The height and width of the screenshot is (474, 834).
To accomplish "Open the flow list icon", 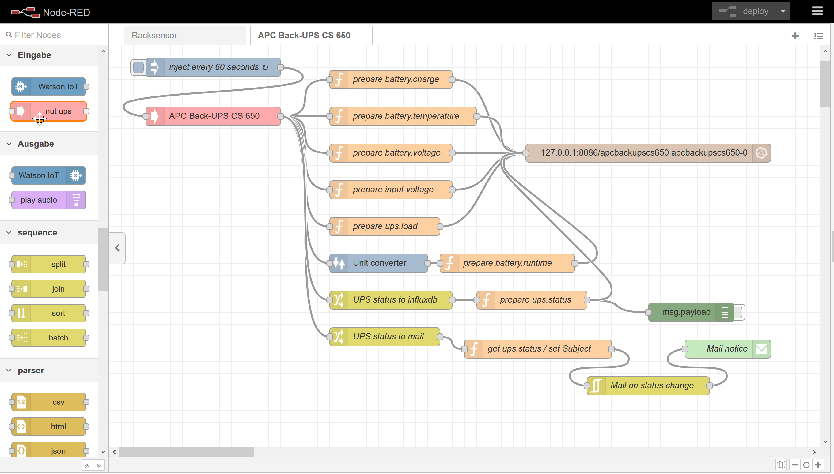I will [x=818, y=36].
